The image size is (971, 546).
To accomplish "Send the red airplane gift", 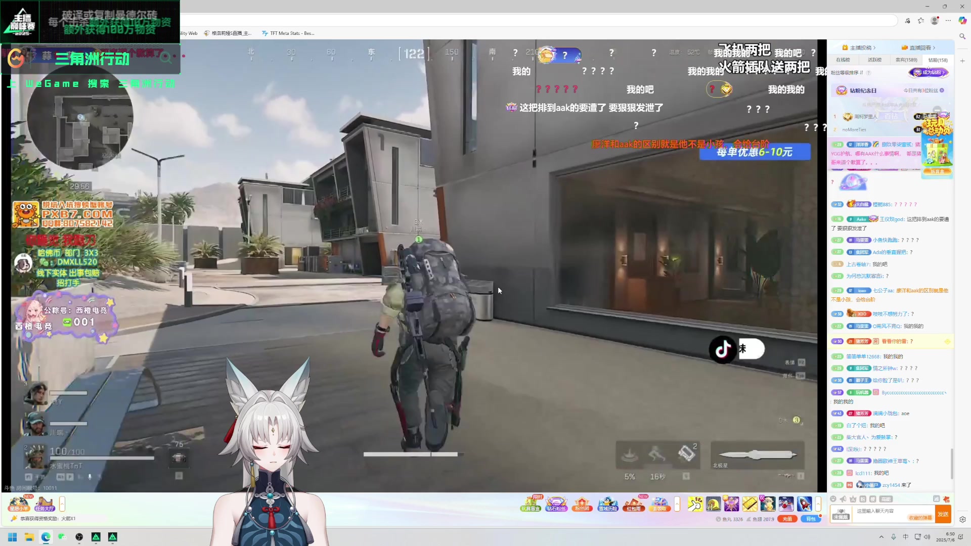I will tap(786, 504).
